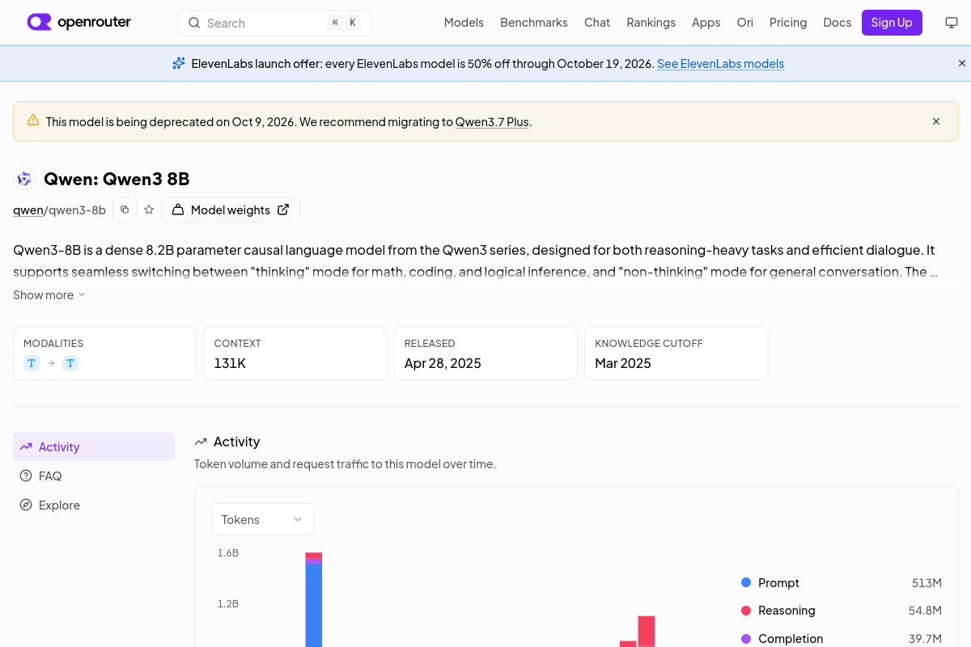971x647 pixels.
Task: Click the "39.7M" completion token count
Action: click(x=925, y=638)
